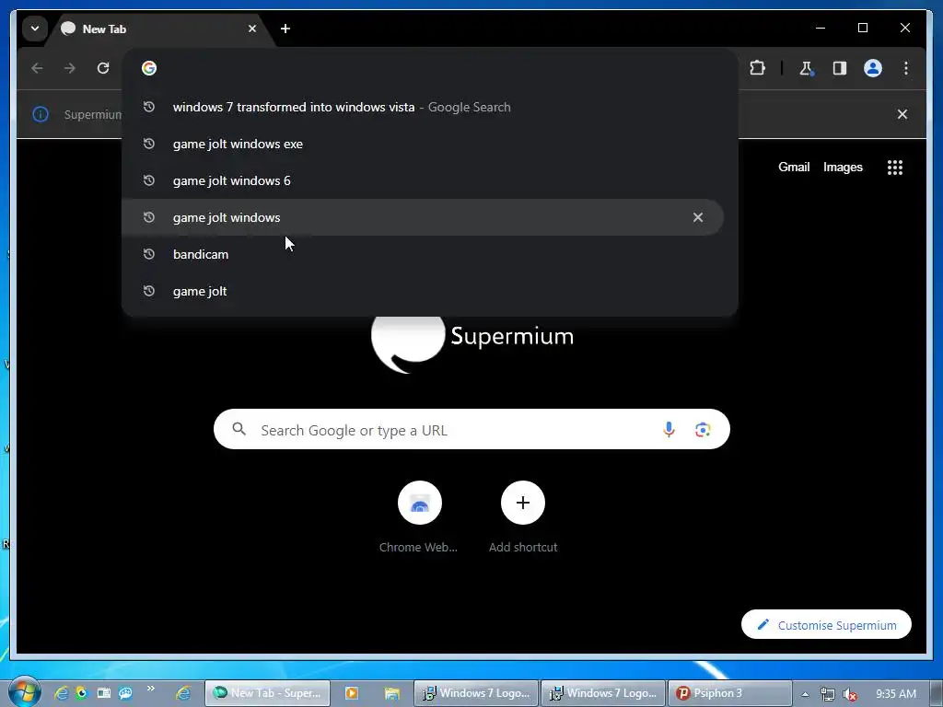Search by image with the Lens icon
Viewport: 943px width, 707px height.
[703, 429]
